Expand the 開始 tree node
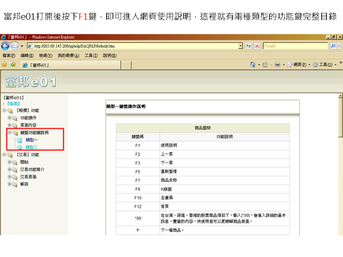343x257 pixels. [x=10, y=162]
